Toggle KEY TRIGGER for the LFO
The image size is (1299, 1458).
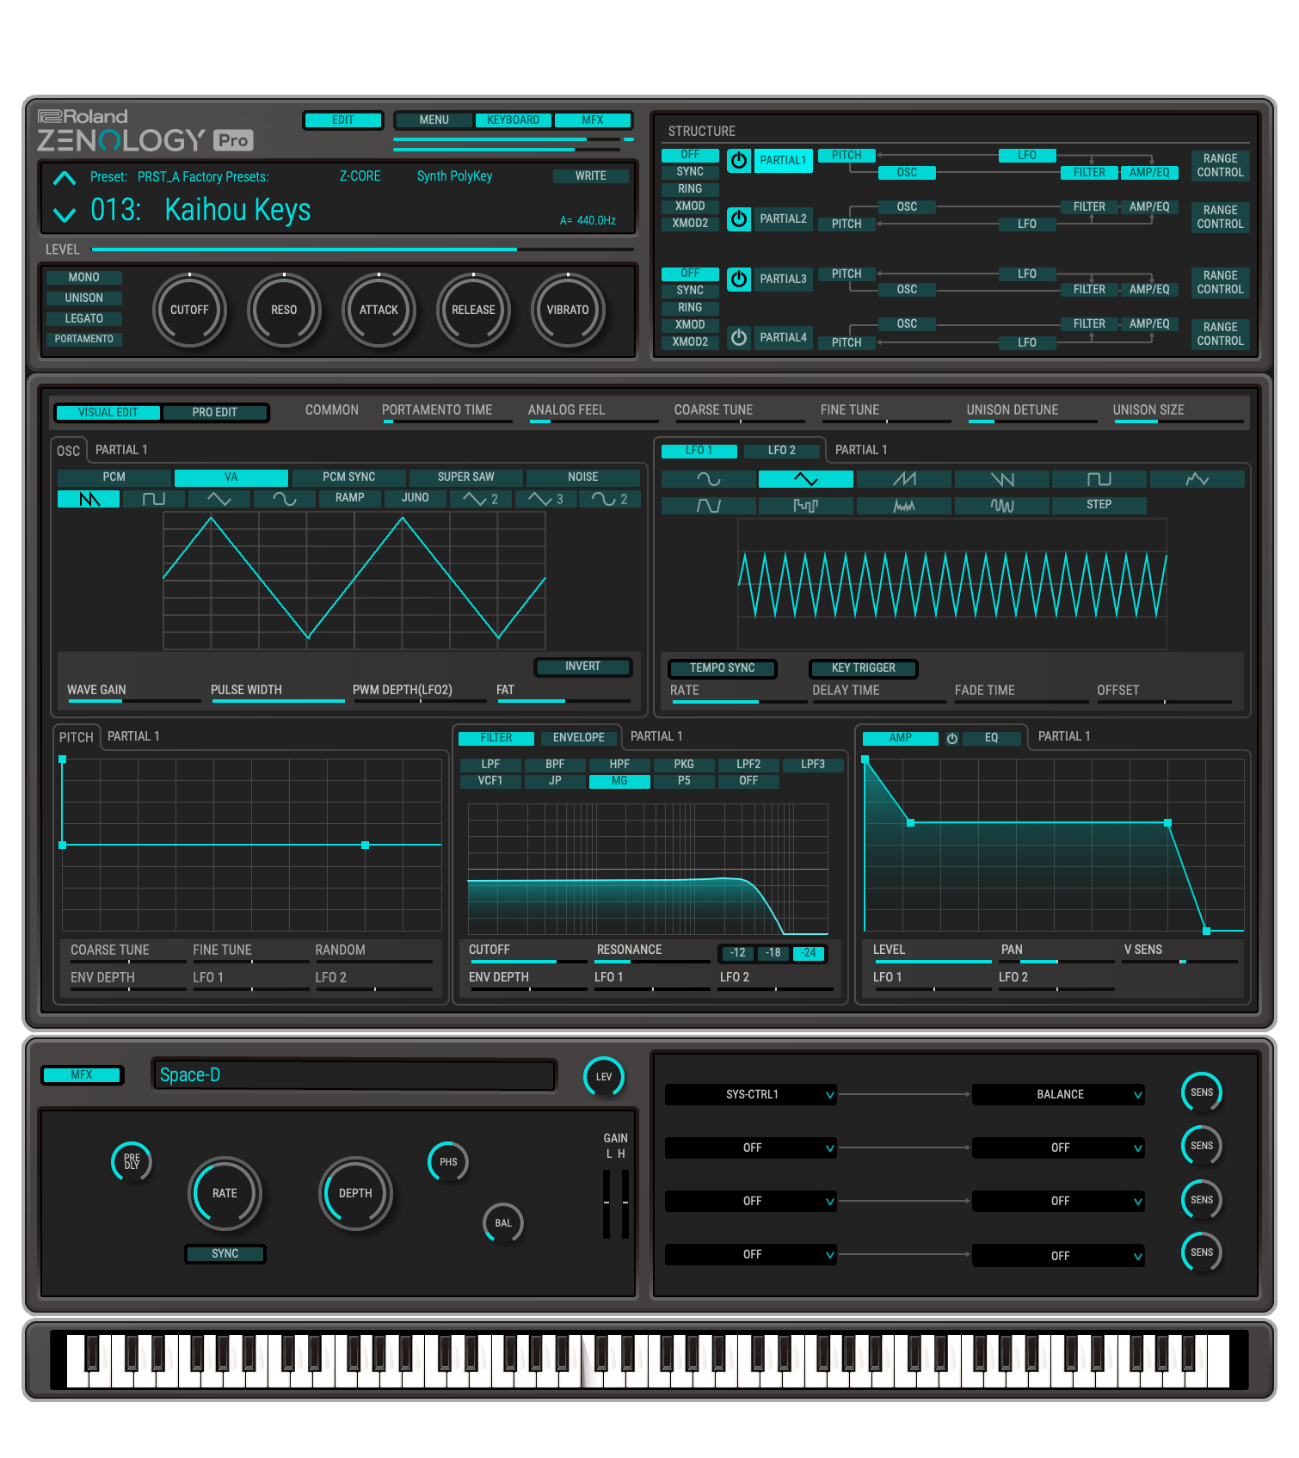coord(864,667)
